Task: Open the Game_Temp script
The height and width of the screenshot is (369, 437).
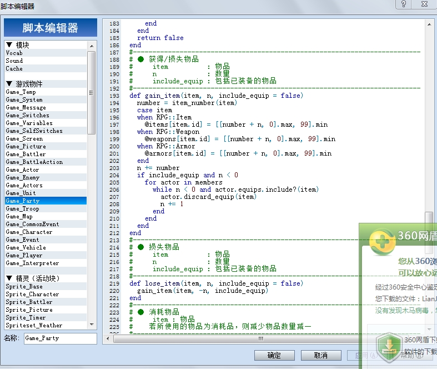Action: pos(46,92)
